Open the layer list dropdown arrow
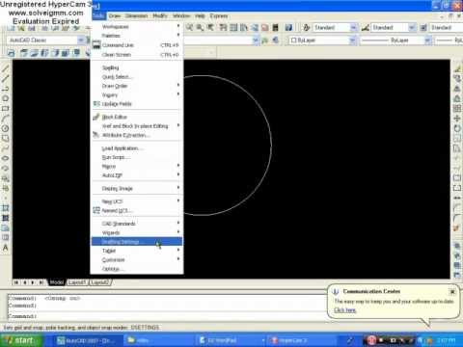The width and height of the screenshot is (463, 347). (256, 40)
